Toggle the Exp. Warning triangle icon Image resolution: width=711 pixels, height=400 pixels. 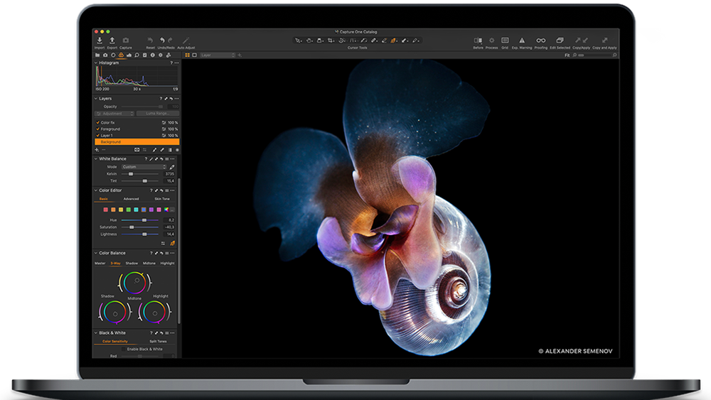tap(522, 40)
